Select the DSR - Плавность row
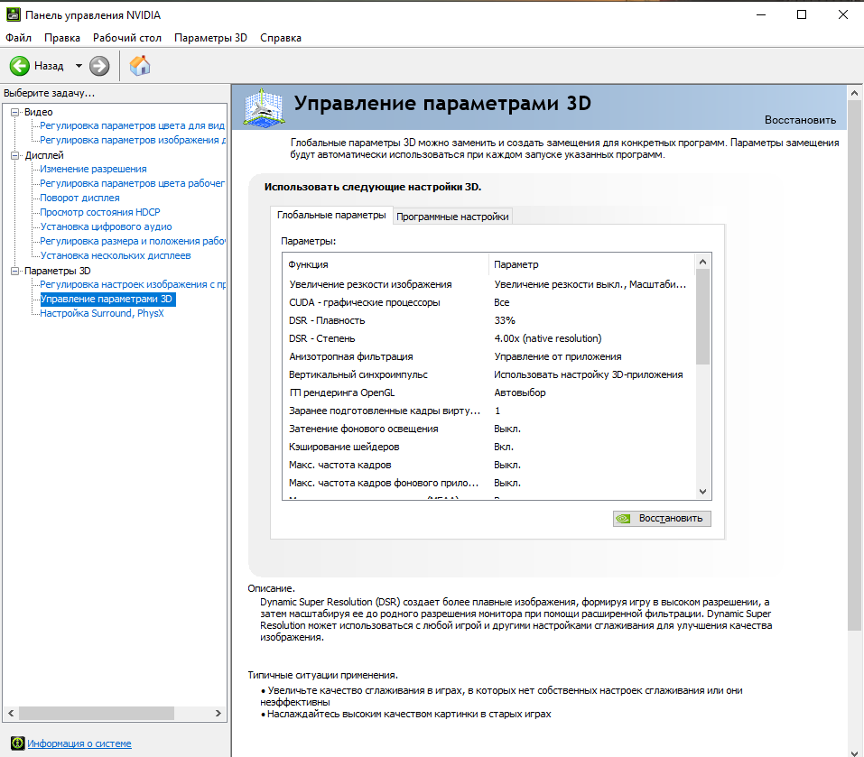 click(489, 320)
